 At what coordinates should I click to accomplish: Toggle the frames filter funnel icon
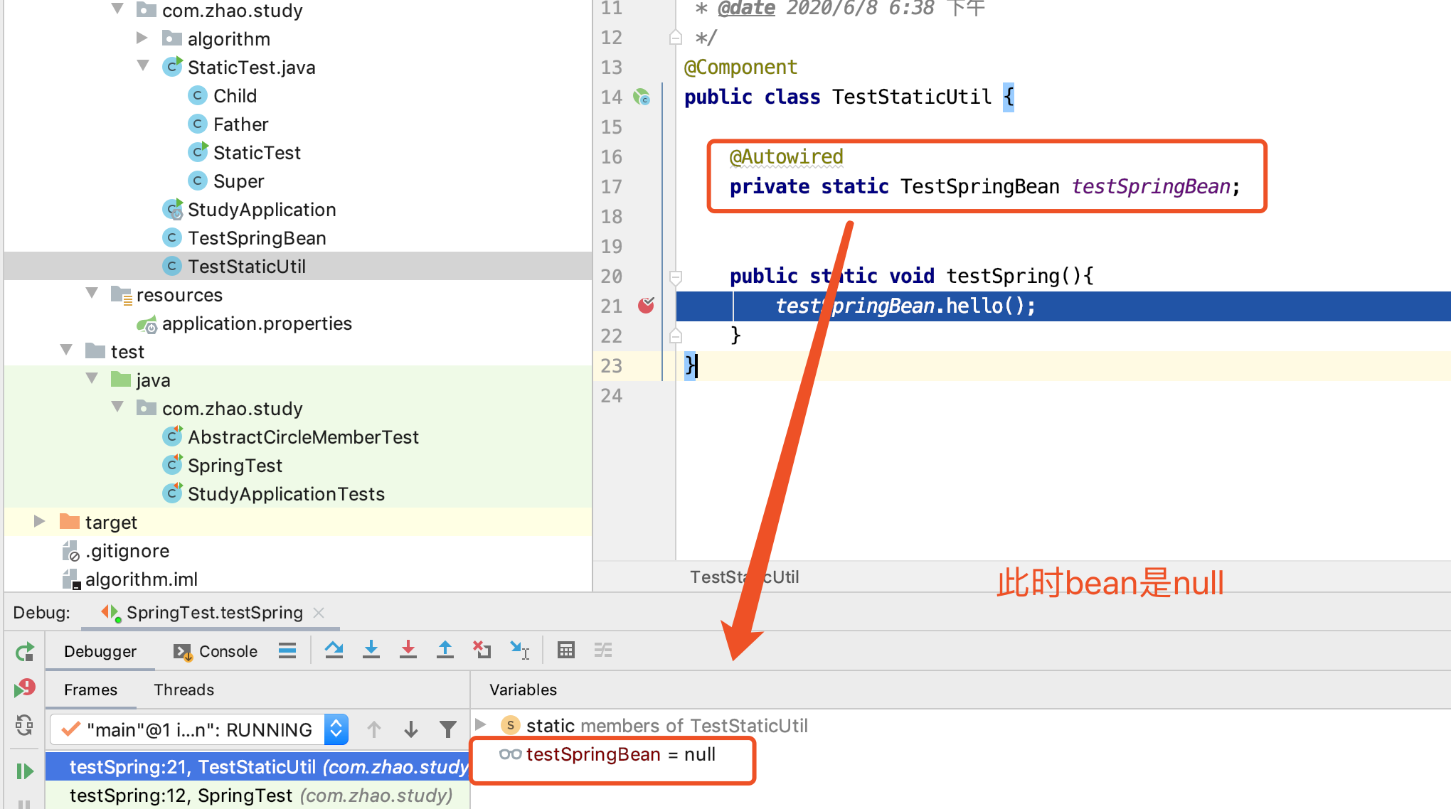(x=447, y=729)
